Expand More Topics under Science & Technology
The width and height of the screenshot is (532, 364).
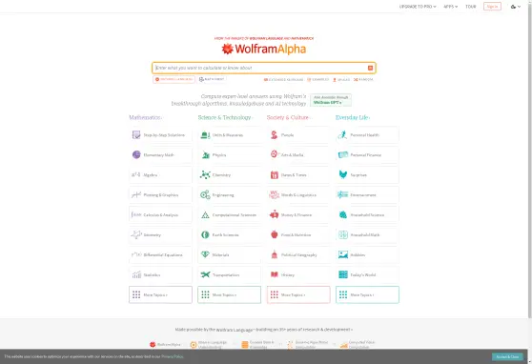(230, 294)
